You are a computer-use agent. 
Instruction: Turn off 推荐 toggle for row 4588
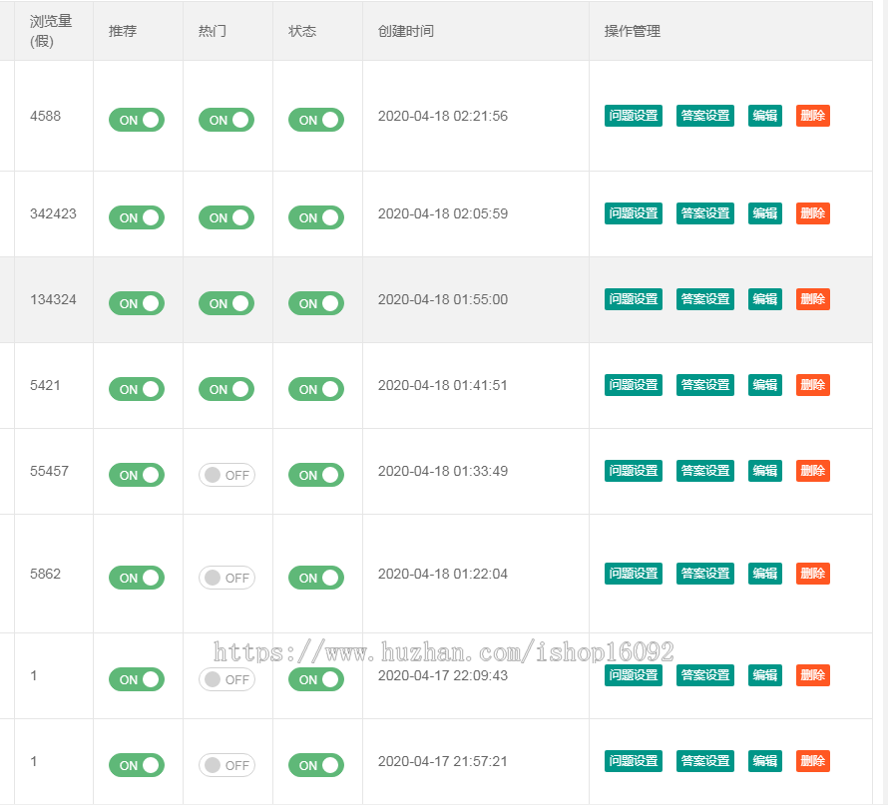(x=136, y=120)
